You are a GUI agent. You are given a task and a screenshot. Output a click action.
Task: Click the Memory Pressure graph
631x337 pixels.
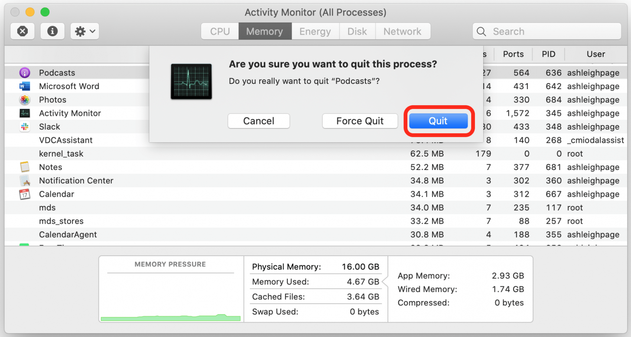click(170, 298)
